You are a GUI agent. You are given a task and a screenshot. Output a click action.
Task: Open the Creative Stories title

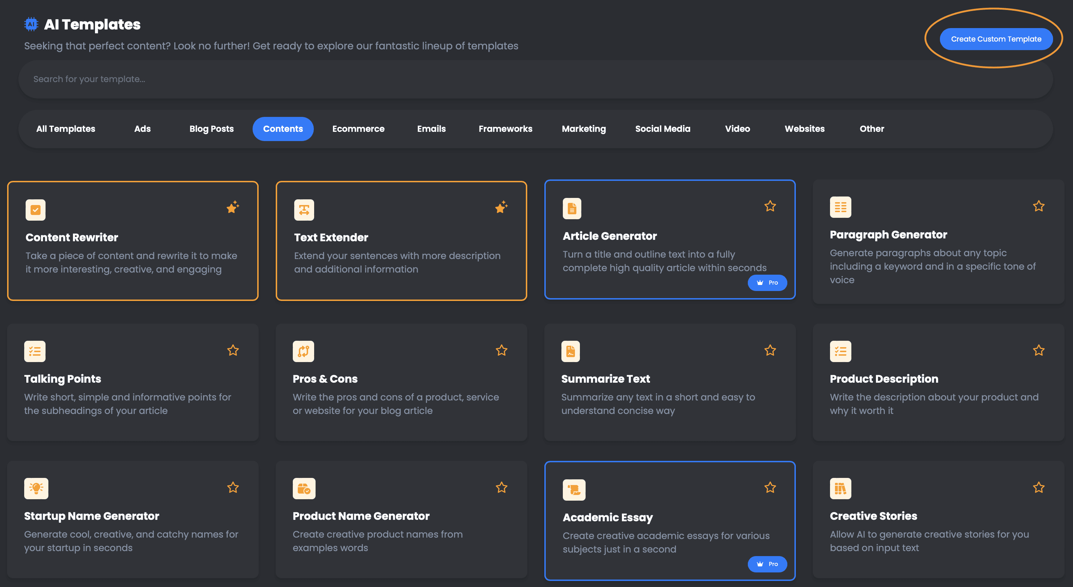[873, 516]
